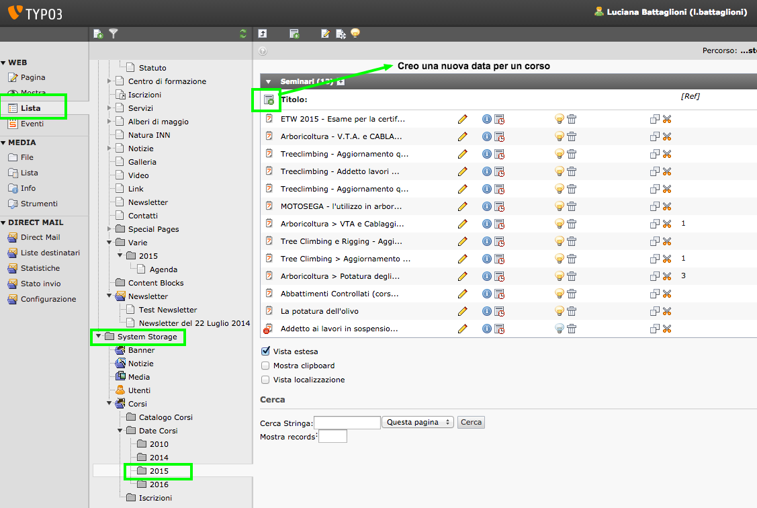Cut the Abbattimenti Controllati record with scissors

[667, 294]
